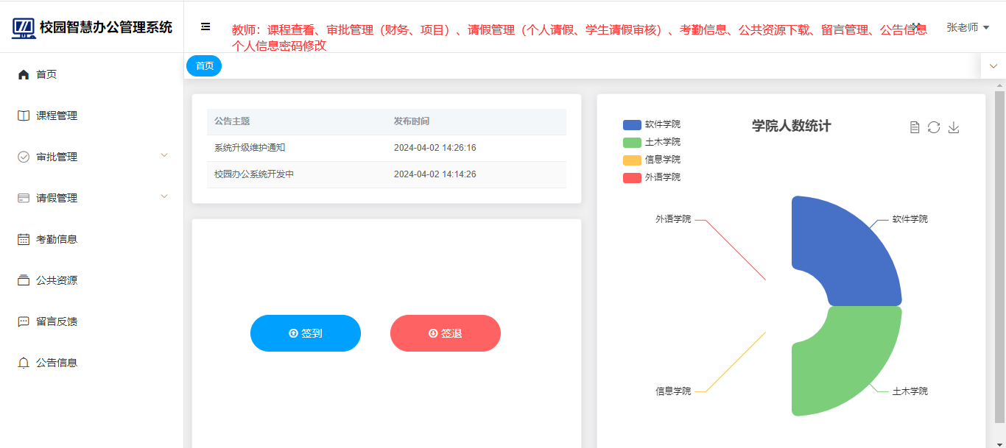Toggle 软件学院 legend item in chart
The height and width of the screenshot is (448, 1006).
tap(652, 124)
